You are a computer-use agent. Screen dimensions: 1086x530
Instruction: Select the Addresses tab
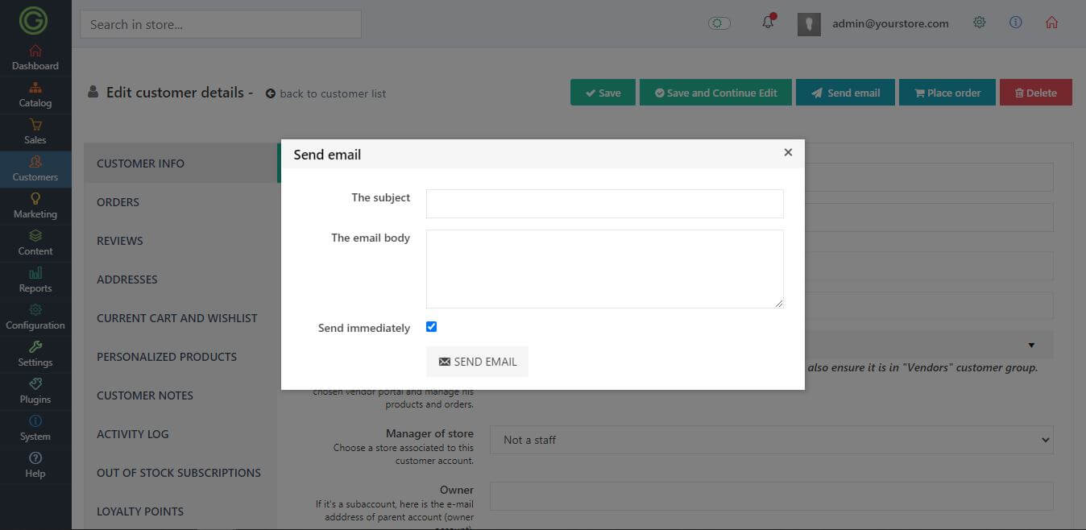[180, 279]
